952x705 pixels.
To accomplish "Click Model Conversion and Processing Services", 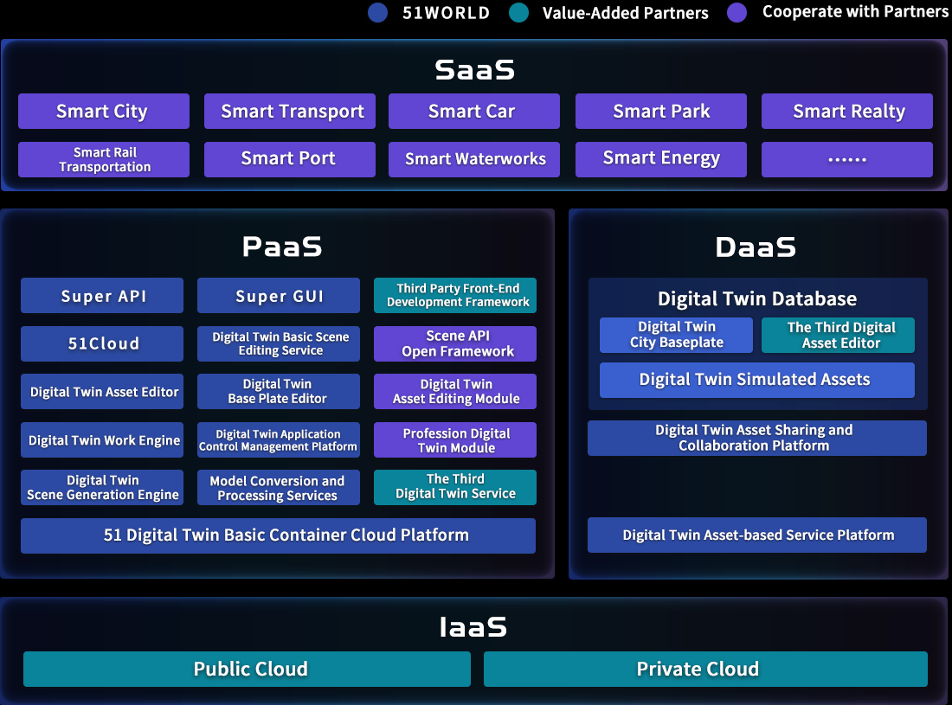I will point(278,488).
